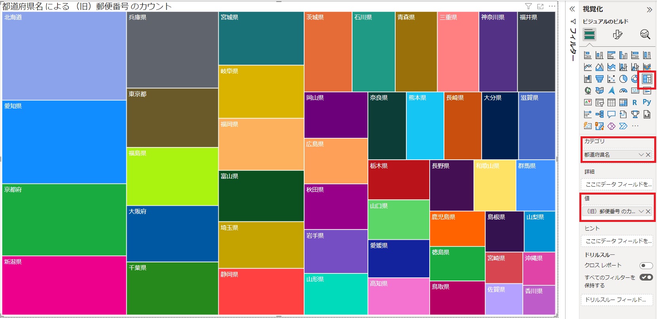
Task: Select the R script visual
Action: pyautogui.click(x=635, y=102)
